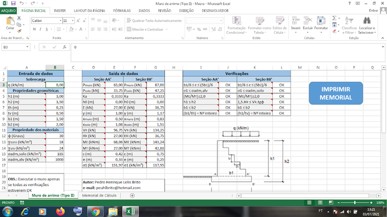Switch to the DADOS tab
The height and width of the screenshot is (217, 387).
pyautogui.click(x=144, y=11)
